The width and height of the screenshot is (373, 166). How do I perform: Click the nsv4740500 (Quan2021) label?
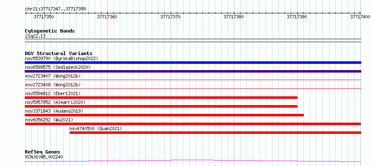click(96, 128)
